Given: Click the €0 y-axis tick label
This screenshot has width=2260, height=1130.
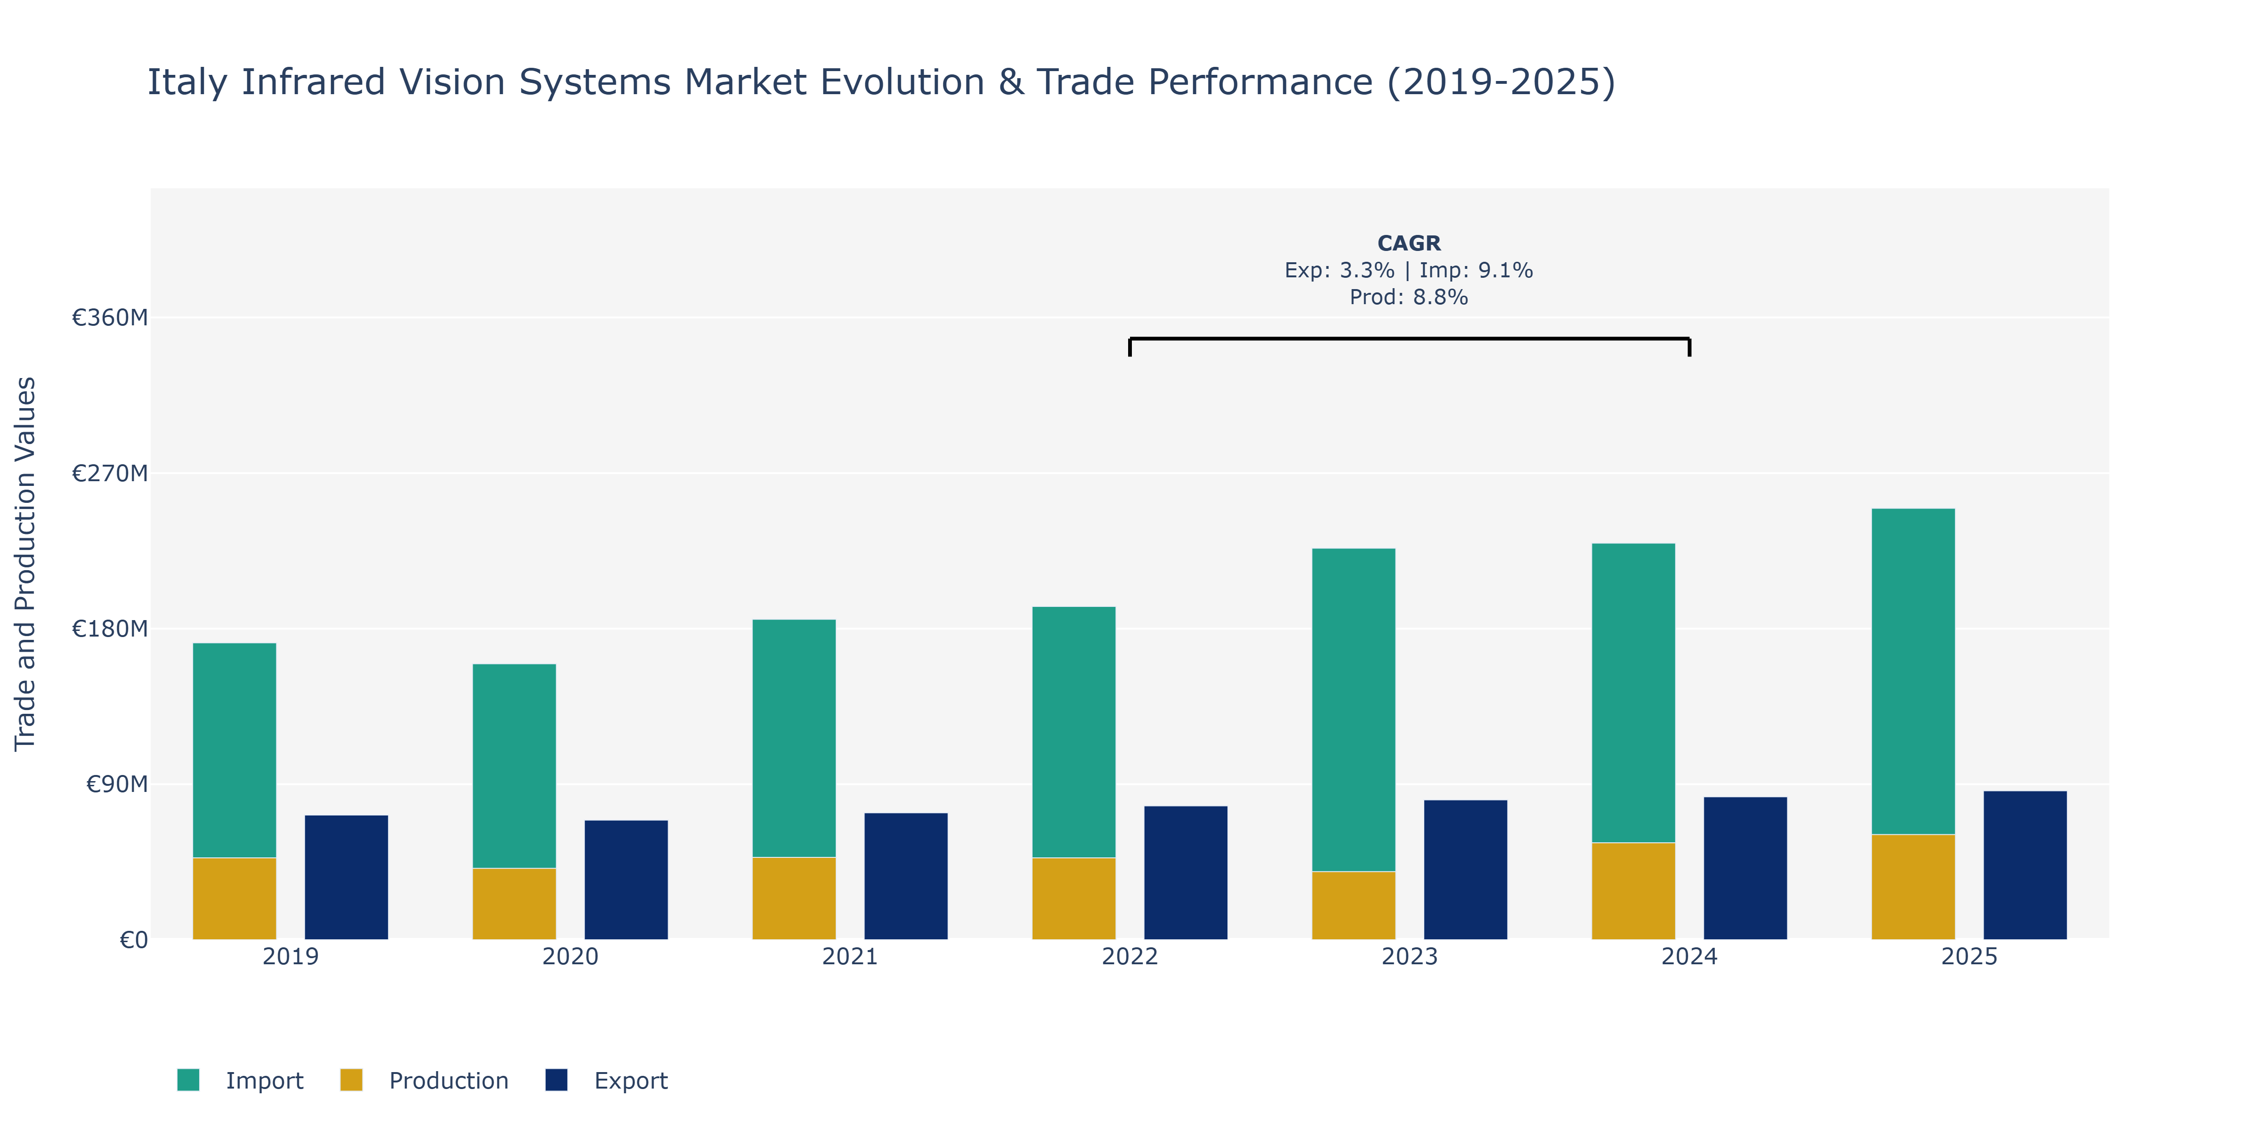Looking at the screenshot, I should (x=133, y=941).
